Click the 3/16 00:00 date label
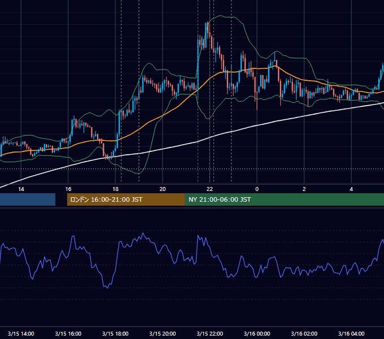 (x=257, y=333)
